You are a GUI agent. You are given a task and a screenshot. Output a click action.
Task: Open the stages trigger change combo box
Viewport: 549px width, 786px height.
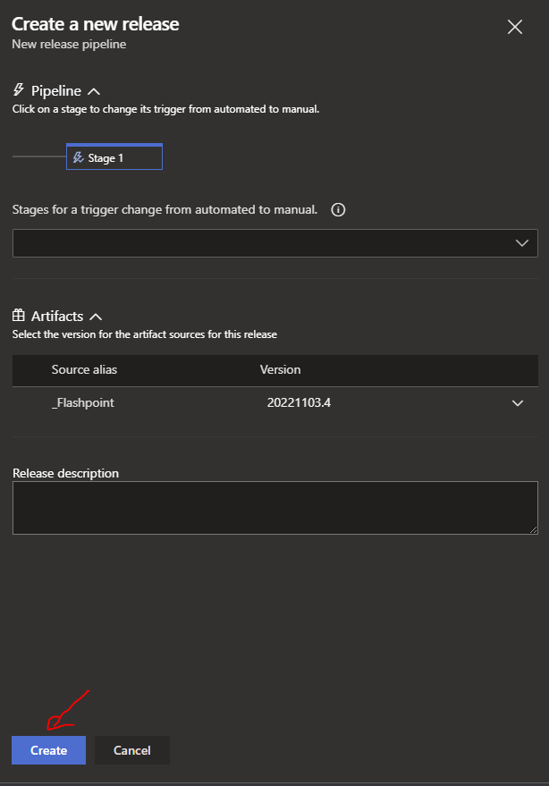275,243
